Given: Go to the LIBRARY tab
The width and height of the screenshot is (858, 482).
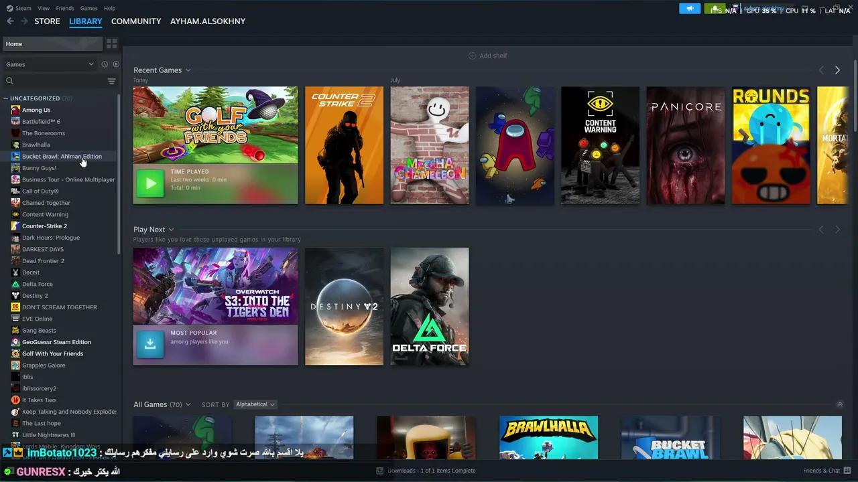Looking at the screenshot, I should (x=86, y=21).
